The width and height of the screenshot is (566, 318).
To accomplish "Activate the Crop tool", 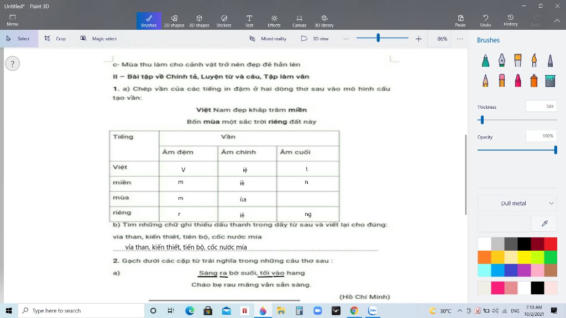I will point(55,39).
